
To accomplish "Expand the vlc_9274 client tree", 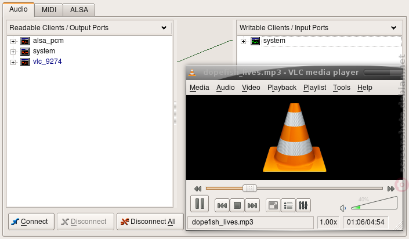I will (13, 62).
